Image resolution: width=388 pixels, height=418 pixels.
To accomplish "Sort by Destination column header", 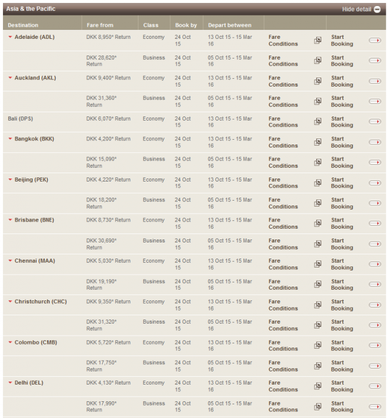I will (23, 25).
